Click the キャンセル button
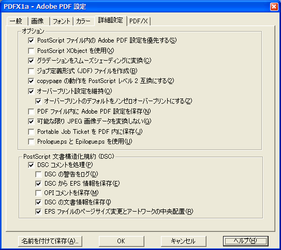Screen dimensions: 281x250 [x=183, y=241]
